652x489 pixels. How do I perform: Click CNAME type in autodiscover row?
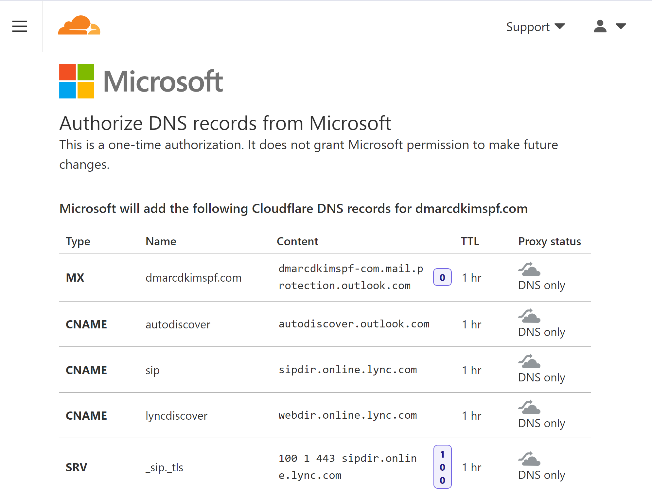pos(86,324)
